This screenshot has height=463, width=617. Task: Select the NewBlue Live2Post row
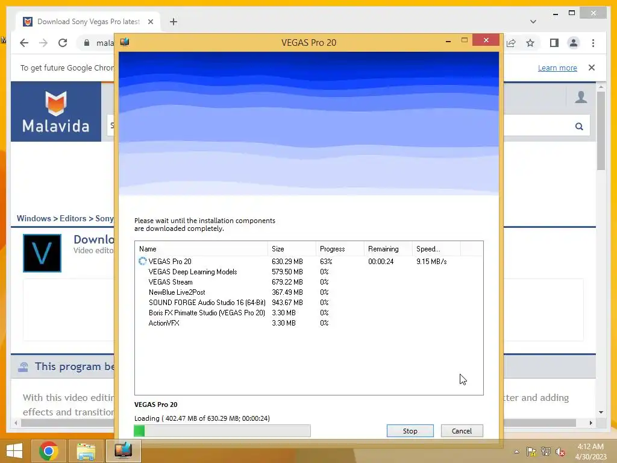(x=309, y=292)
